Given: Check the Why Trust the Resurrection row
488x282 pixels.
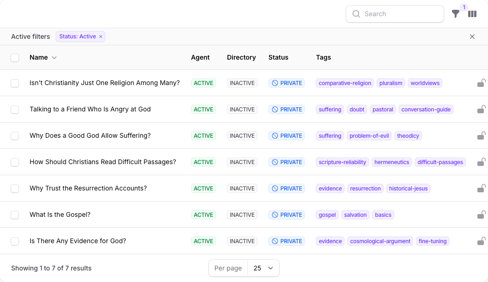Looking at the screenshot, I should [15, 189].
